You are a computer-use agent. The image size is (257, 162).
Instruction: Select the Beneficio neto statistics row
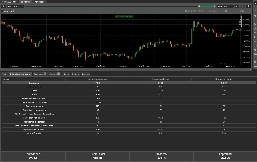pyautogui.click(x=129, y=83)
